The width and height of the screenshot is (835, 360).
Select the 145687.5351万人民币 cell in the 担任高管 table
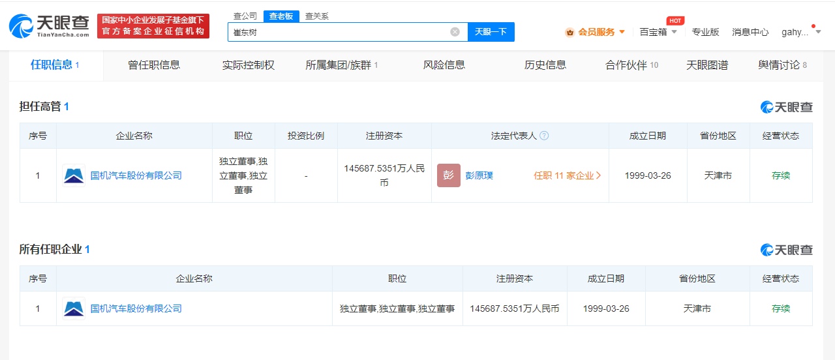point(384,175)
